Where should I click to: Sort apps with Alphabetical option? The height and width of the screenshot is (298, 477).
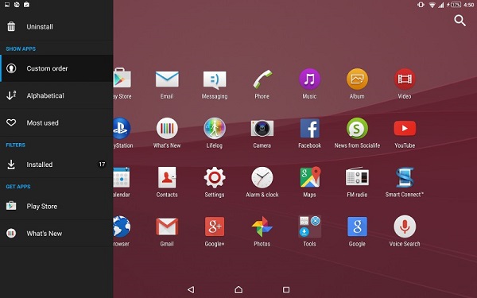(56, 95)
